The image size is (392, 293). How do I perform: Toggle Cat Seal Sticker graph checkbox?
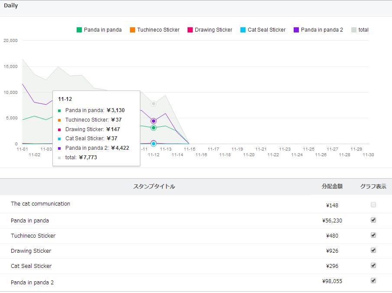(x=373, y=265)
